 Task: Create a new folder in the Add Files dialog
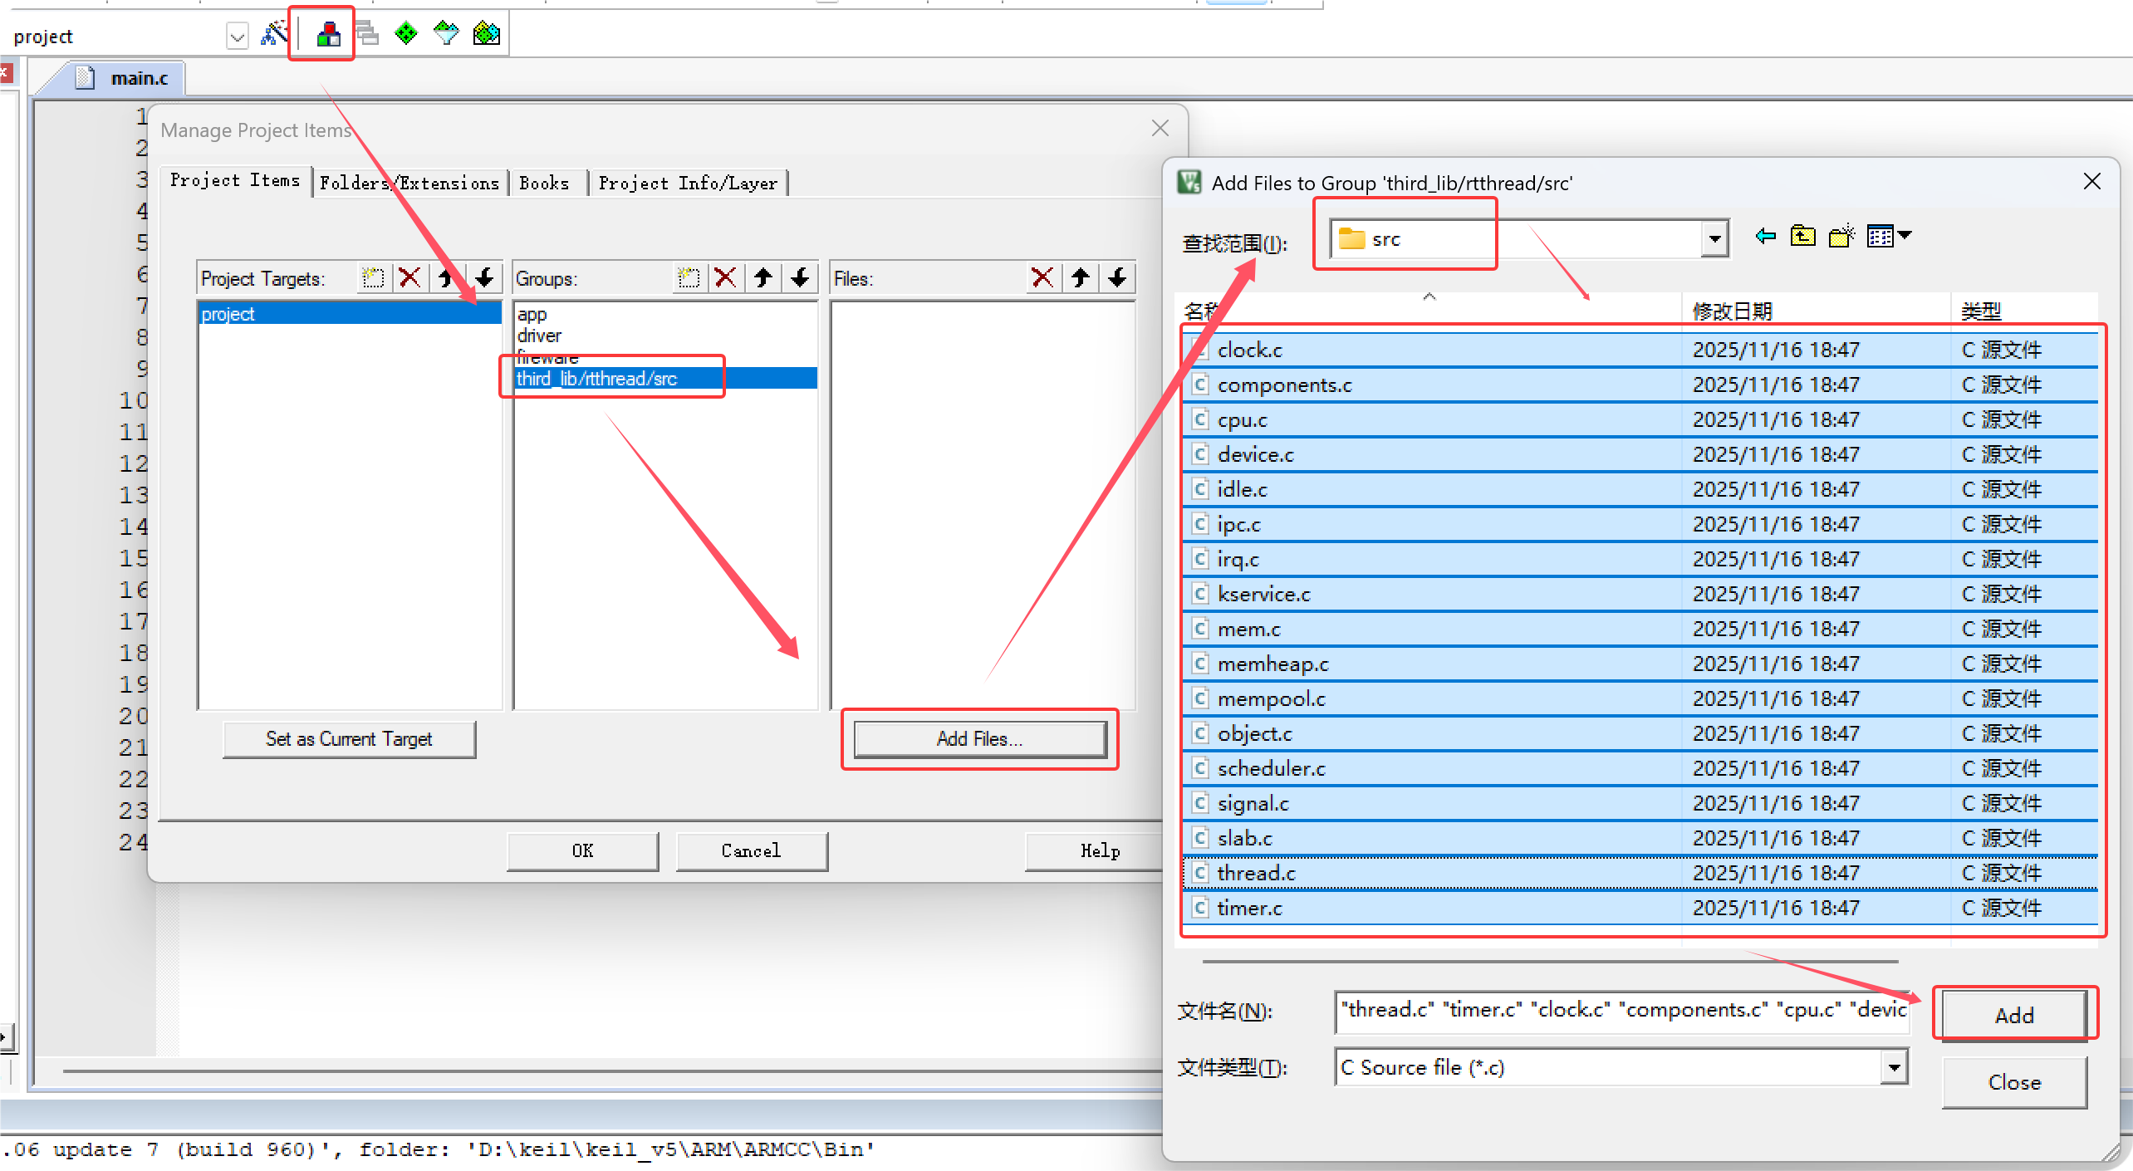pyautogui.click(x=1841, y=237)
